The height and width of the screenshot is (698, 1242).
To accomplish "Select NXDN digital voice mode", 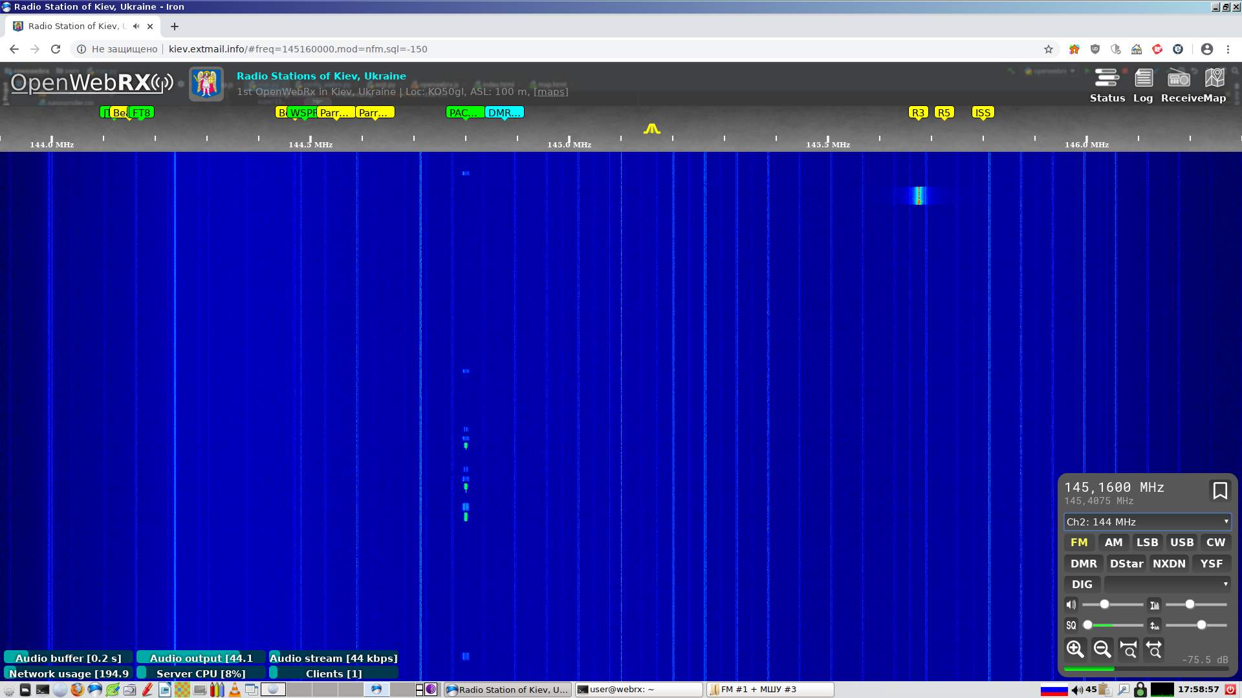I will (x=1169, y=564).
